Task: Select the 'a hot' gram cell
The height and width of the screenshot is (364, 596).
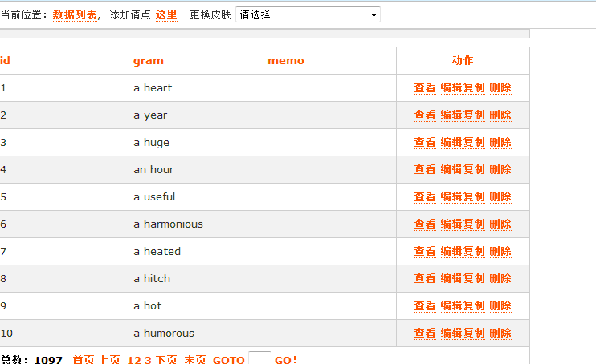Action: click(196, 306)
